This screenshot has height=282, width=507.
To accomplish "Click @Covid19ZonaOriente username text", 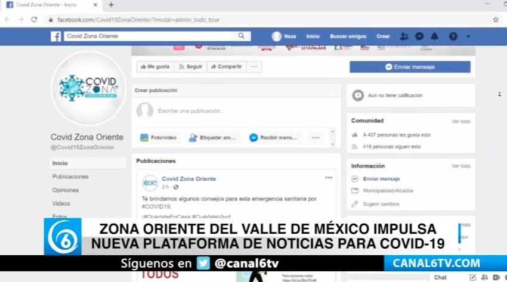I will pos(82,147).
